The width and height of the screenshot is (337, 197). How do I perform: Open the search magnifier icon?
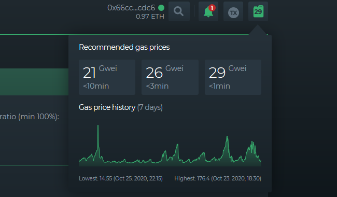tap(179, 11)
